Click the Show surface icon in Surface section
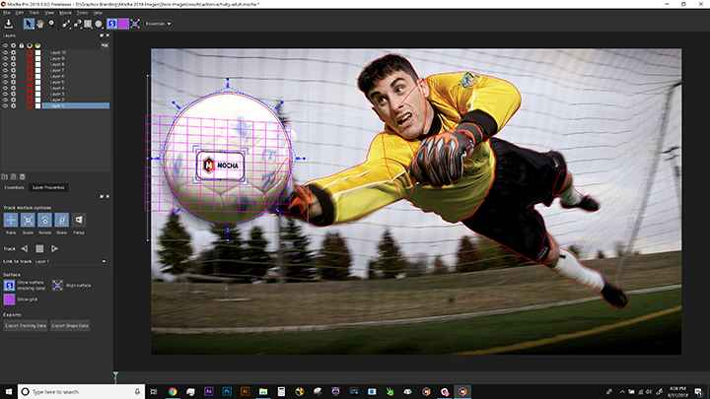Image resolution: width=710 pixels, height=399 pixels. [x=10, y=284]
